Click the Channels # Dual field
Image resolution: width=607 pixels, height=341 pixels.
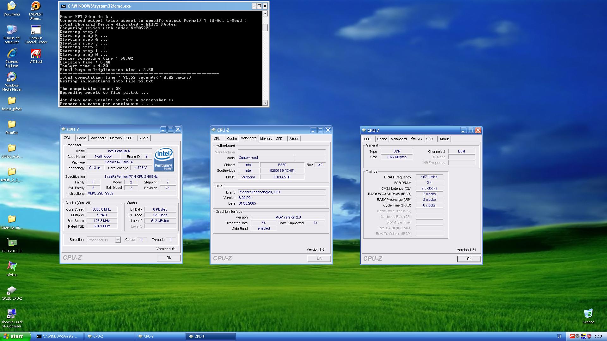point(462,151)
